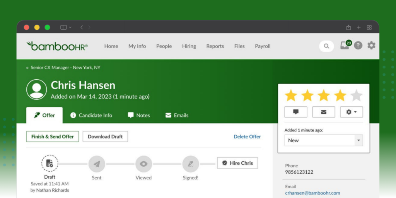Viewport: 396px width, 198px height.
Task: Expand the sidebar toggle chevron in browser
Action: click(70, 27)
